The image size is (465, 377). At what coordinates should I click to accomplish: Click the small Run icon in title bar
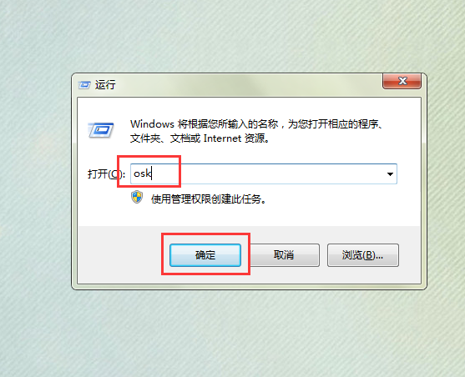(x=84, y=85)
